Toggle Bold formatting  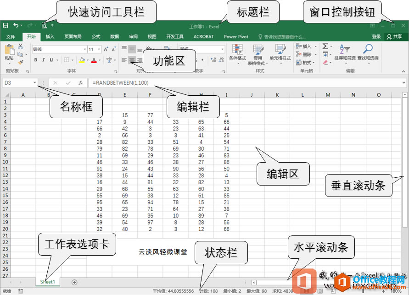point(36,60)
